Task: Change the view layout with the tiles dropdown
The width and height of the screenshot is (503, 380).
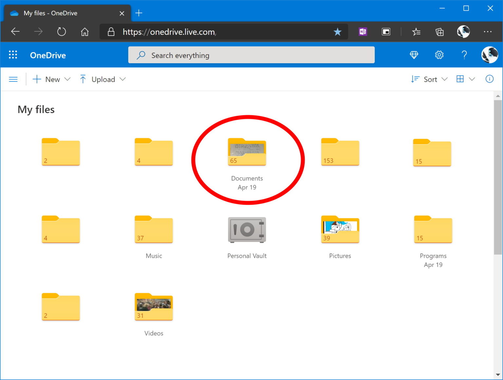Action: point(465,79)
